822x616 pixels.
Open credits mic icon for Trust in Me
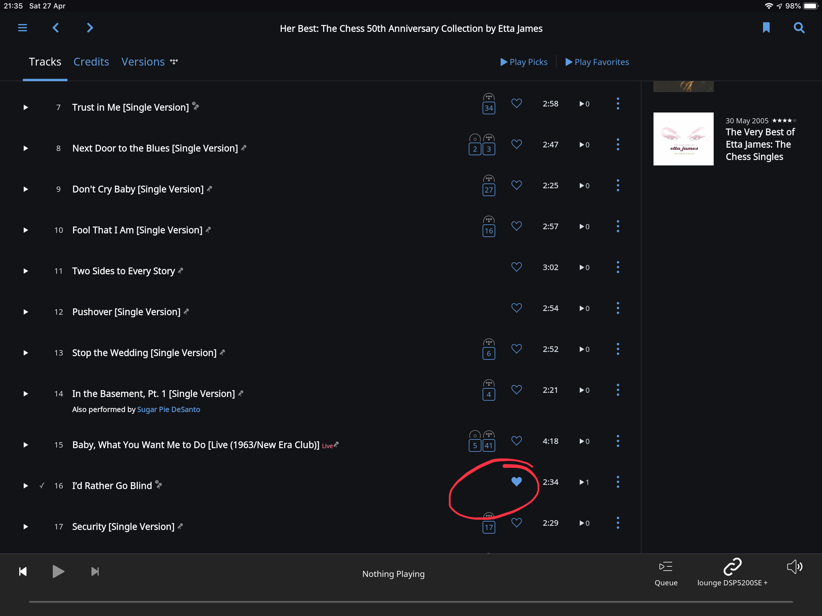click(196, 106)
